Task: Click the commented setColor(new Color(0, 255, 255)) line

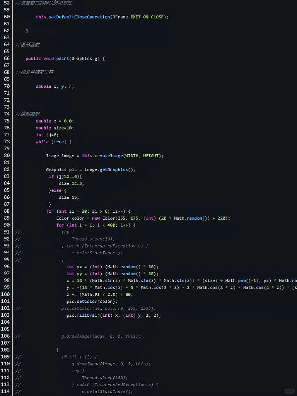Action: (109, 308)
